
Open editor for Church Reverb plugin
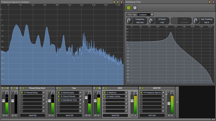click(x=80, y=96)
